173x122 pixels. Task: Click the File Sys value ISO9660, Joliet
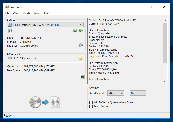29,46
